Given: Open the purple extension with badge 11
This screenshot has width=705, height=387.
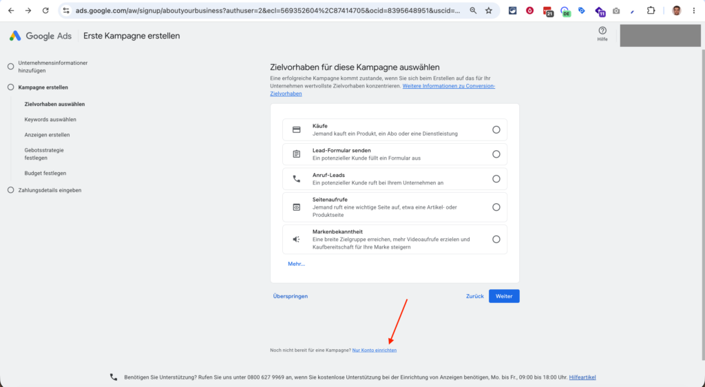Looking at the screenshot, I should point(600,11).
